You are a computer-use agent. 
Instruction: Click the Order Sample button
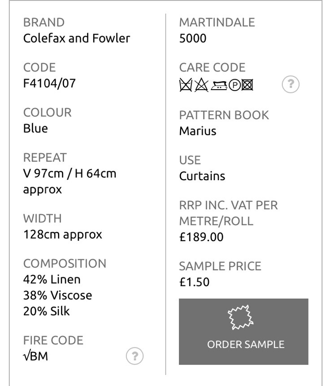[243, 332]
